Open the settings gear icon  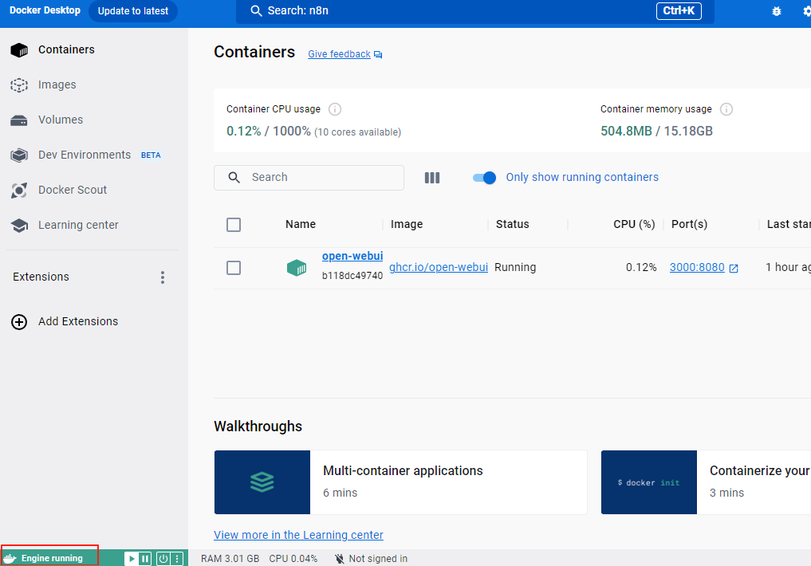click(807, 11)
